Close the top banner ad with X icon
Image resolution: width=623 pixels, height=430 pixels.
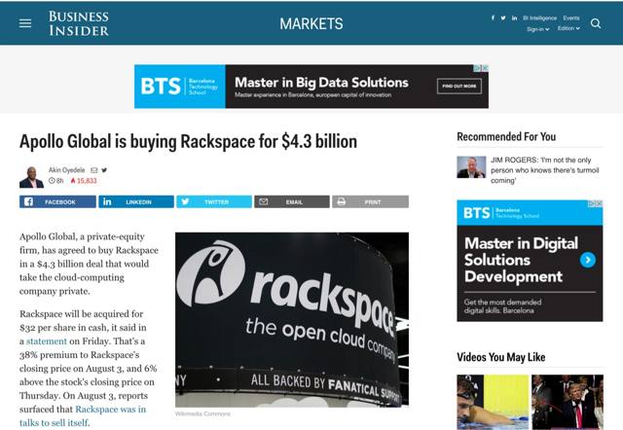pos(484,68)
